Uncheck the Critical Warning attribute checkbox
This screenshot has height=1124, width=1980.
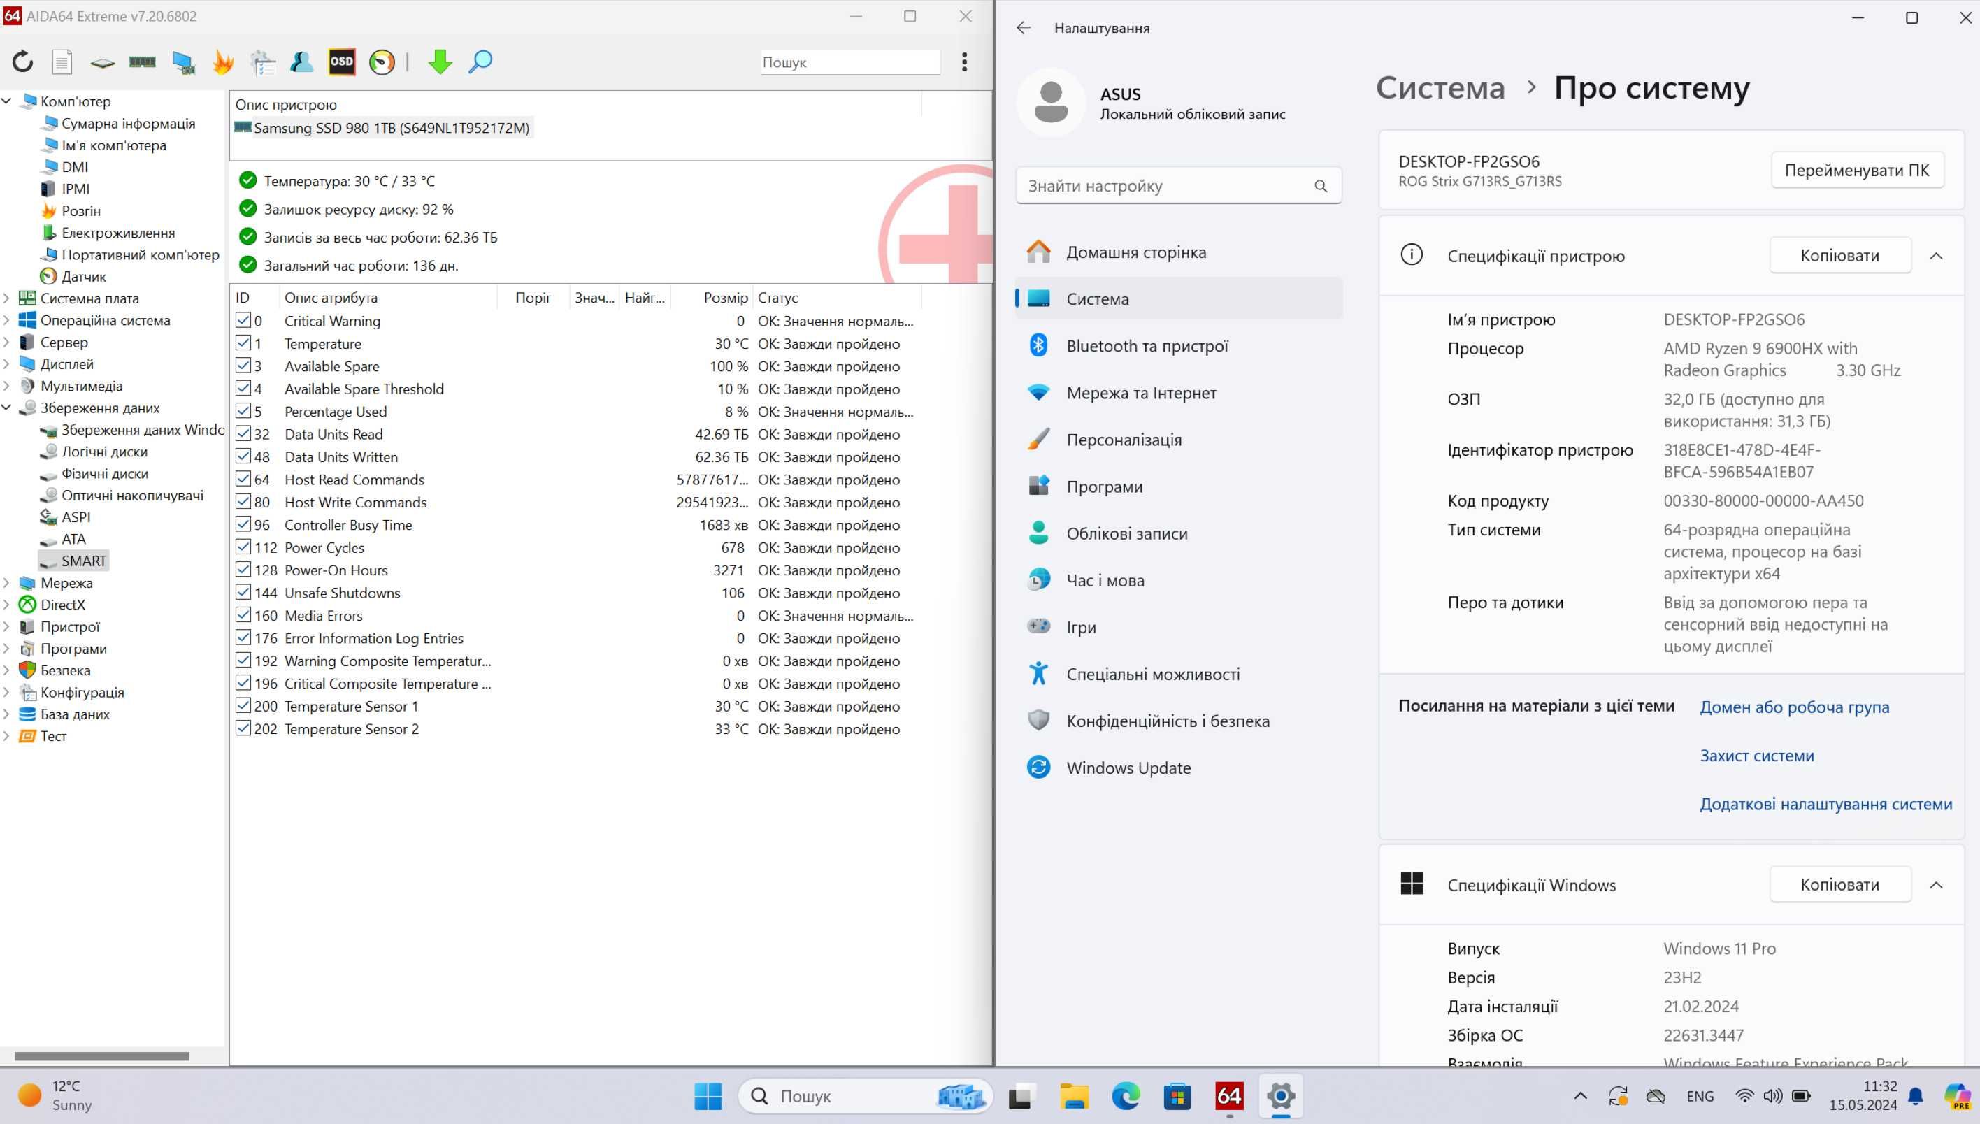[243, 319]
